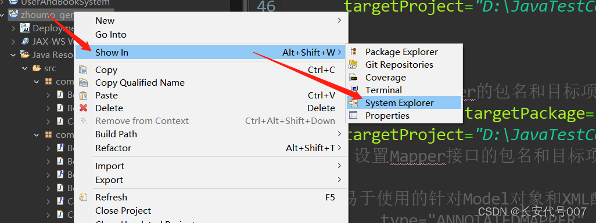
Task: Click the Package Explorer icon in submenu
Action: pyautogui.click(x=354, y=52)
